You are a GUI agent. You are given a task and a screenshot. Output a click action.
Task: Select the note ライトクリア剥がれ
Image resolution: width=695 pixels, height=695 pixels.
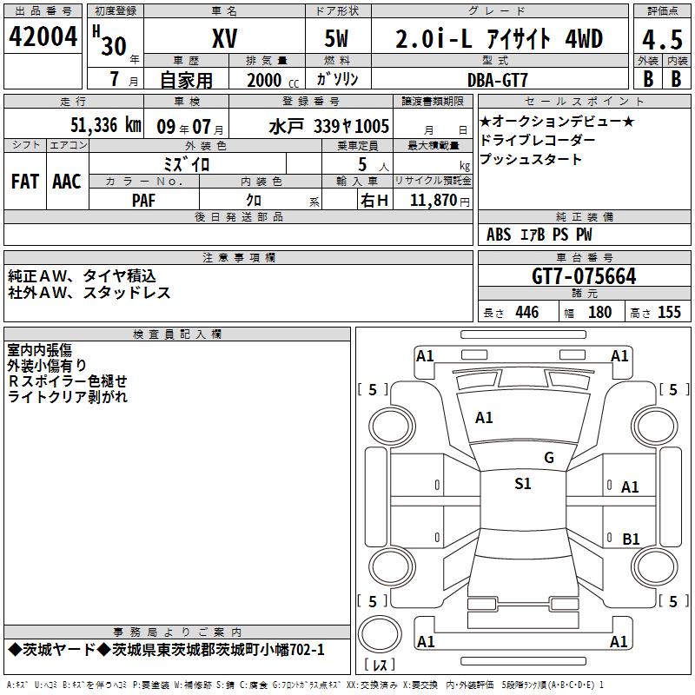coord(68,397)
